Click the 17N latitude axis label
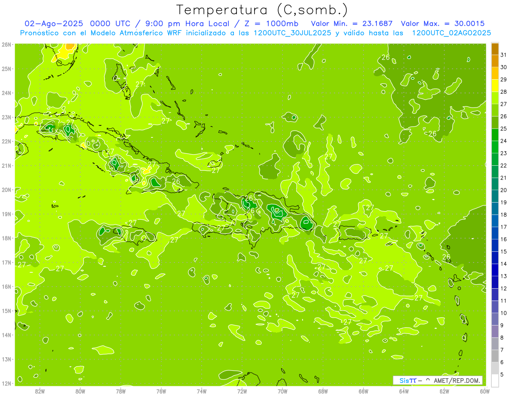This screenshot has height=397, width=515. (x=6, y=262)
